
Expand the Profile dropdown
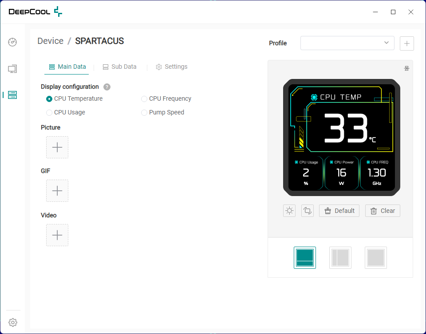pyautogui.click(x=347, y=43)
